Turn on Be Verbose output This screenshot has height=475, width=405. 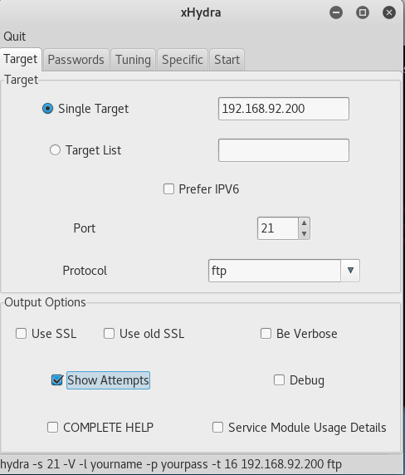266,334
